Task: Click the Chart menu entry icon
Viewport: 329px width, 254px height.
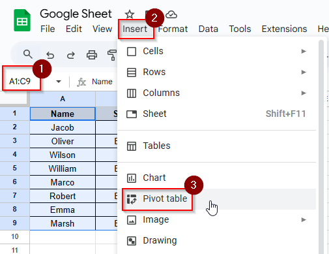Action: 132,178
